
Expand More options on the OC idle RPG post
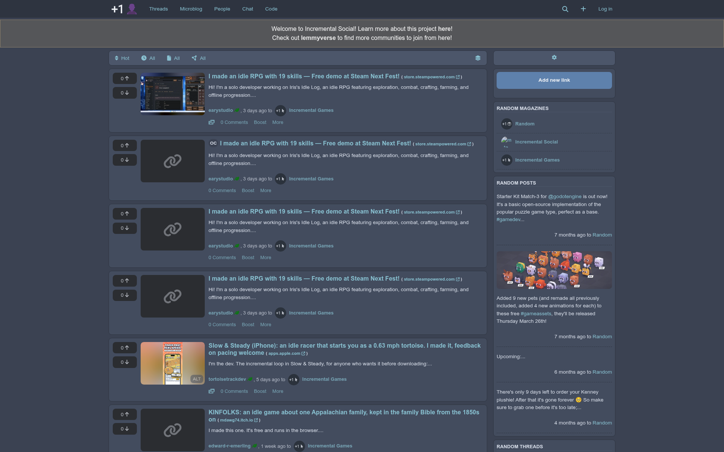pos(265,191)
